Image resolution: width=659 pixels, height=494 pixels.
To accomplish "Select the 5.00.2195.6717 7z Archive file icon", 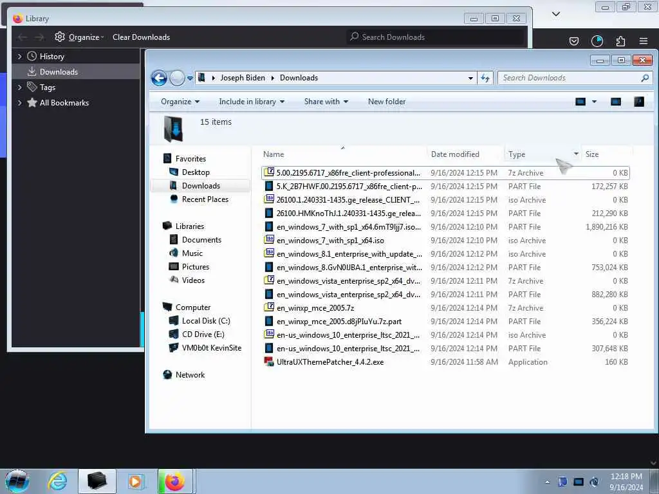I will click(x=269, y=172).
